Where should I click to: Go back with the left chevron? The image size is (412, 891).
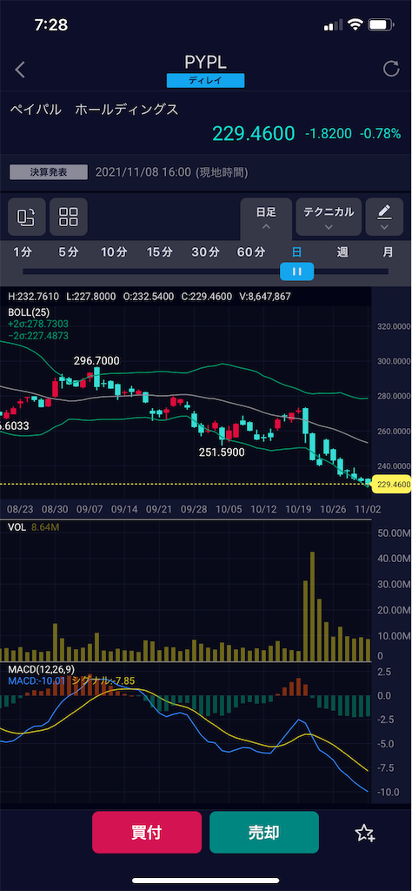(x=21, y=70)
